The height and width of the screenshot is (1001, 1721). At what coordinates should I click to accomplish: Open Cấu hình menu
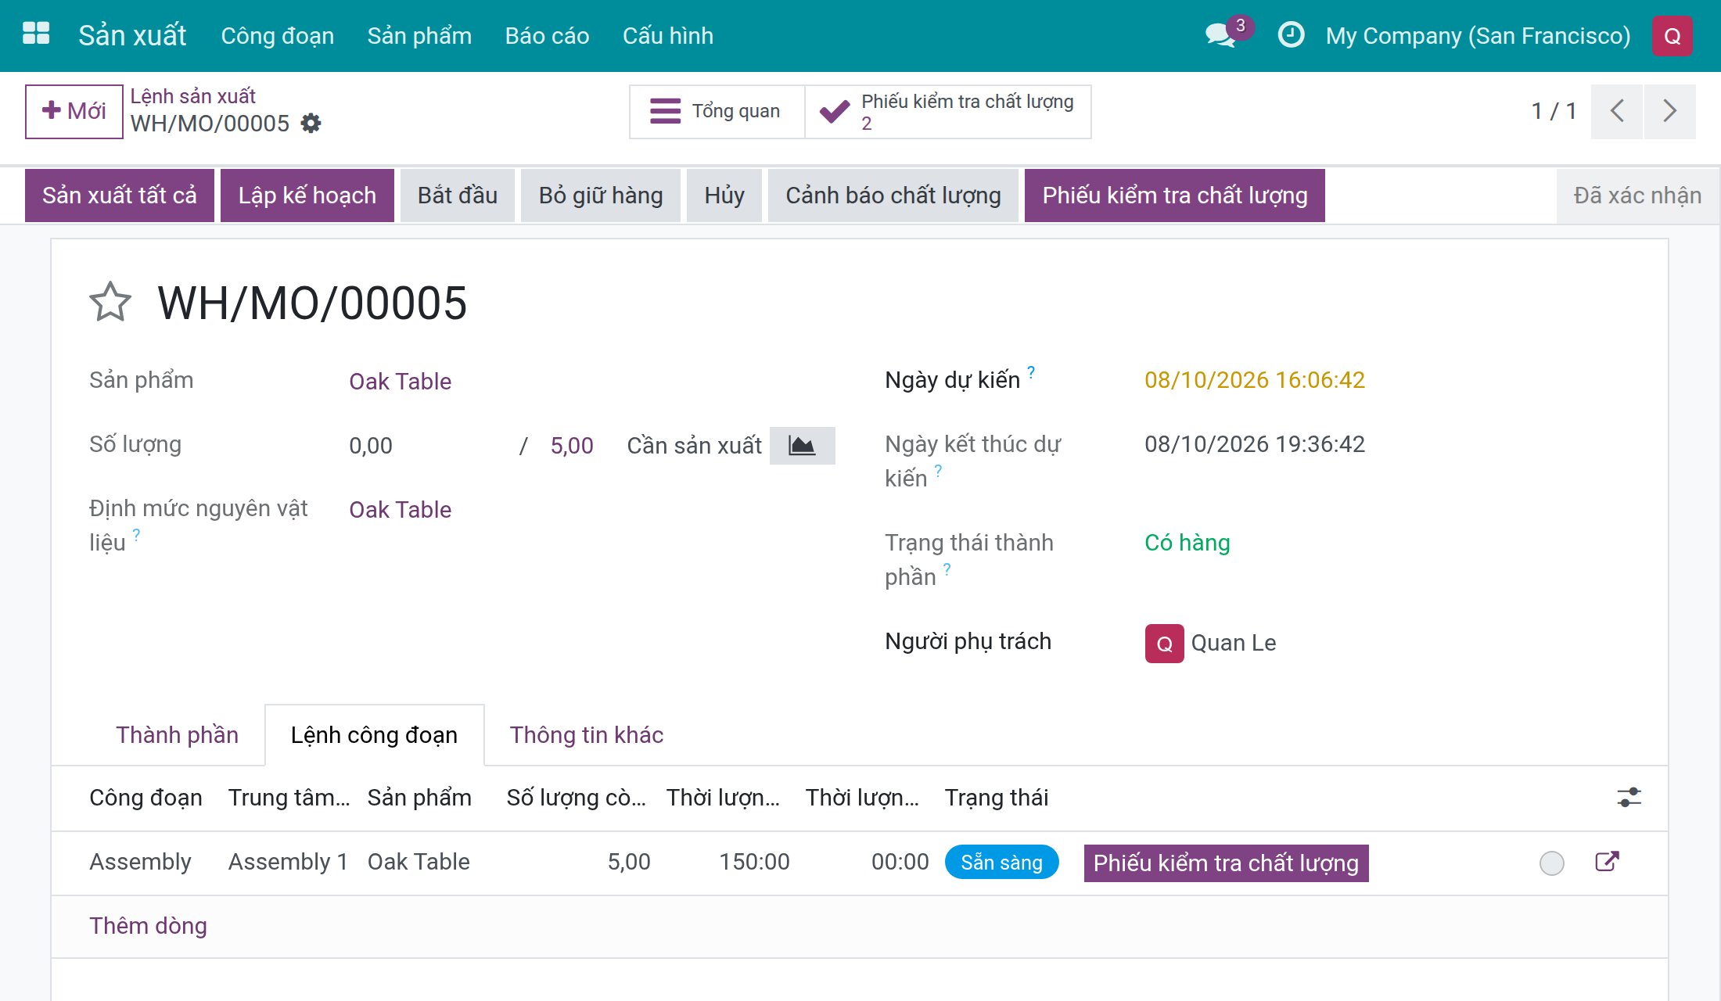click(x=668, y=36)
